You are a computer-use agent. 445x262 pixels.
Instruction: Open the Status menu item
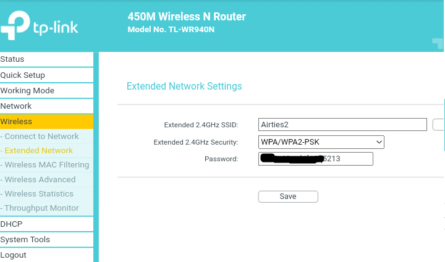click(x=46, y=59)
